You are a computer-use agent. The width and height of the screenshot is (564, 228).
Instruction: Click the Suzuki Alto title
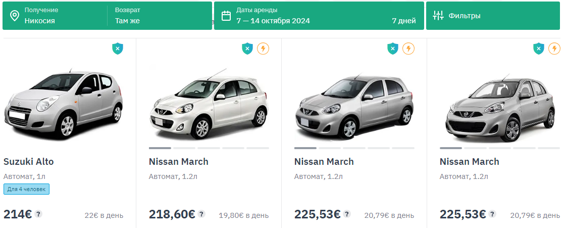[29, 162]
